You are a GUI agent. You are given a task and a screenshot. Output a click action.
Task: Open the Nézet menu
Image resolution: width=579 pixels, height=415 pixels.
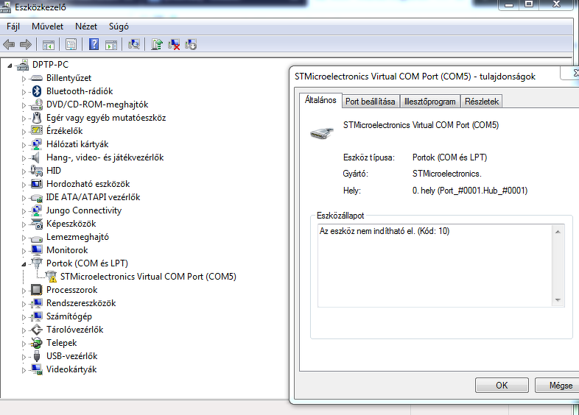tap(86, 26)
